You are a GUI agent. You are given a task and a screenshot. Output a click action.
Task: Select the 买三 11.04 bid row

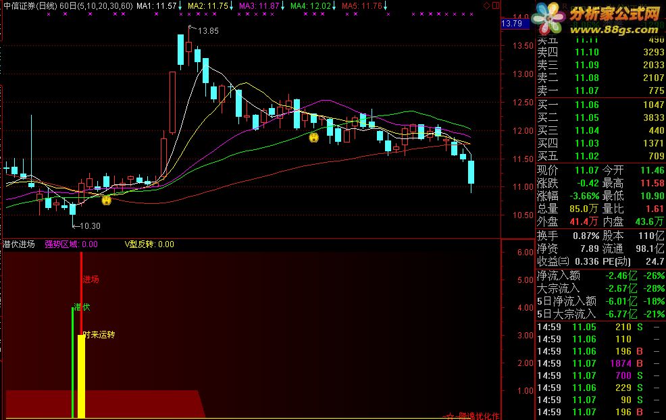600,130
